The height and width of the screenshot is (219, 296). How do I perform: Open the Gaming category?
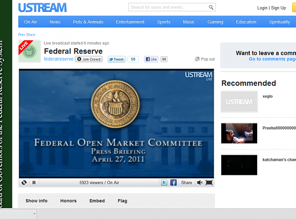point(215,22)
